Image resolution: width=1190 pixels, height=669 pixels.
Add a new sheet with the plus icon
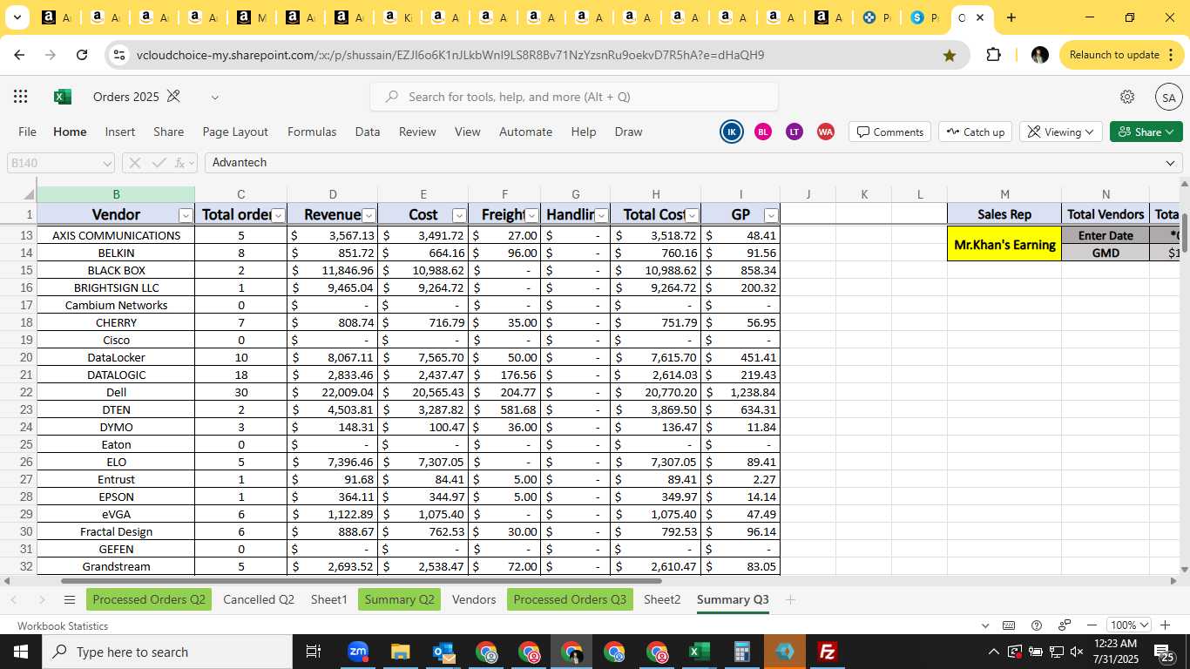790,599
